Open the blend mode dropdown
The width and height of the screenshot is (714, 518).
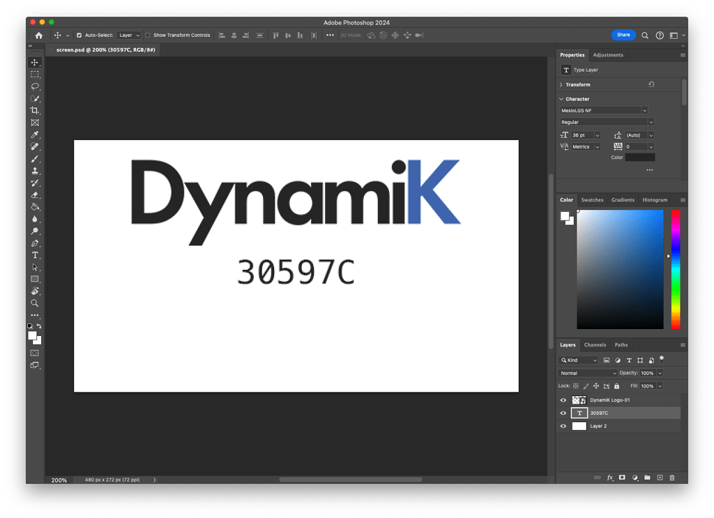pos(586,373)
